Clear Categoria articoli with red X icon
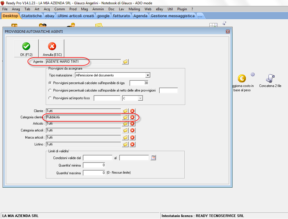 (132, 130)
